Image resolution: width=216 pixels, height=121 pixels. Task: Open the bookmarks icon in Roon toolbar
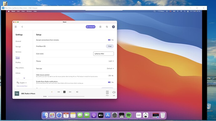tap(100, 27)
